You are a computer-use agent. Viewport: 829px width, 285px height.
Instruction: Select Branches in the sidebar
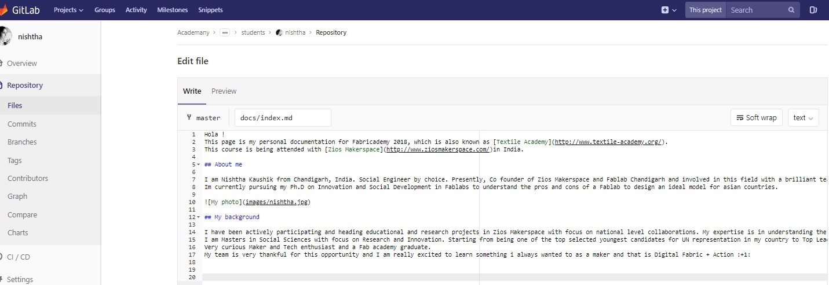tap(22, 142)
